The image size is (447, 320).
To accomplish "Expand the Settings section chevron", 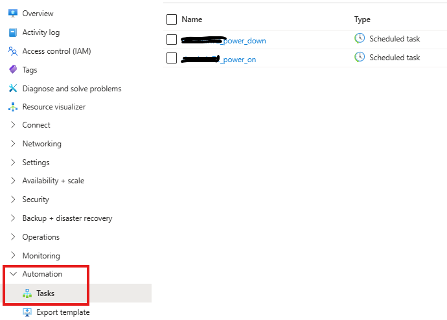I will coord(13,163).
